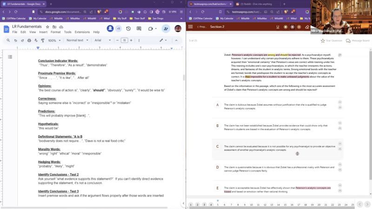
Task: Click the paint format roller icon
Action: pos(42,40)
